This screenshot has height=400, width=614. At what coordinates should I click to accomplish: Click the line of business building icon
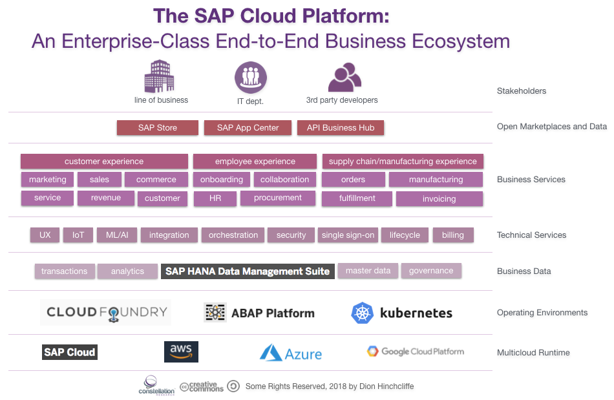point(159,76)
